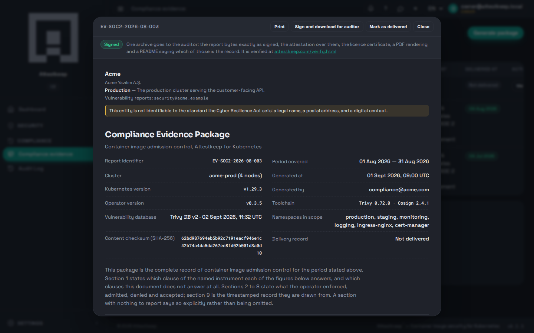Select the highlighted Compliance evidence sidebar item
This screenshot has width=534, height=333.
click(48, 154)
